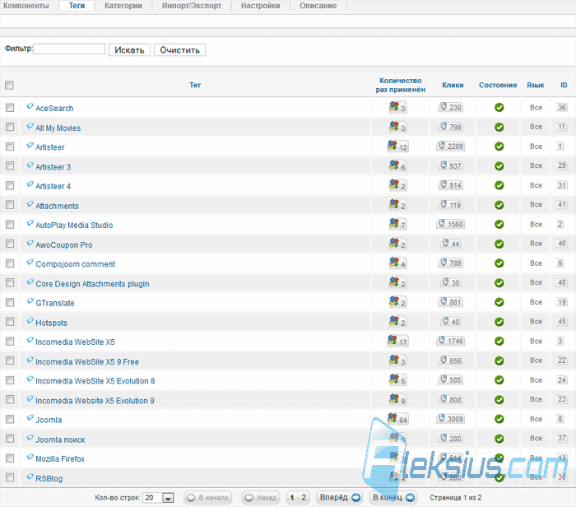
Task: Click the clicks counter 2289 for Artisteer
Action: 451,146
